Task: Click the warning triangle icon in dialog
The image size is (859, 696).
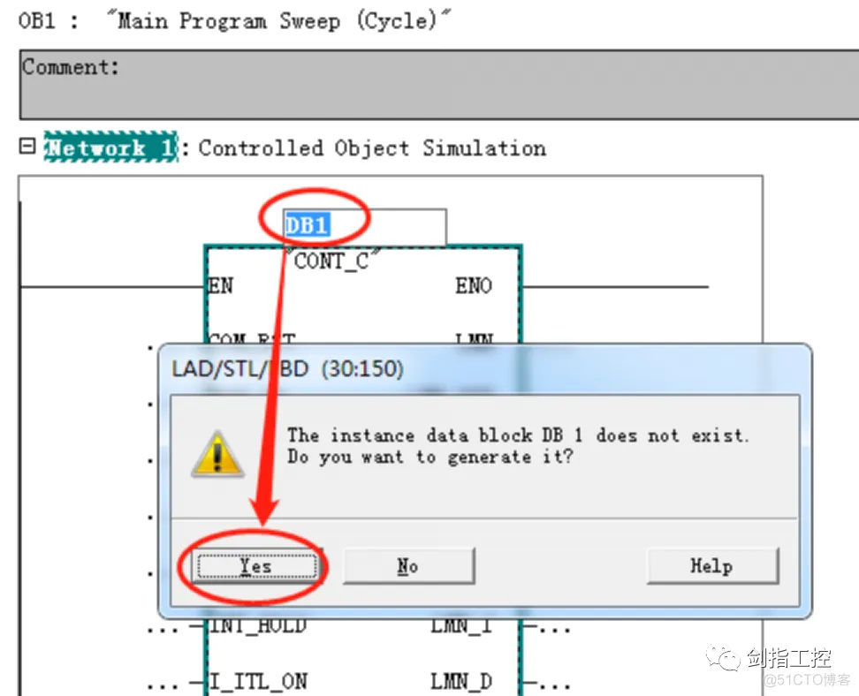Action: (x=217, y=454)
